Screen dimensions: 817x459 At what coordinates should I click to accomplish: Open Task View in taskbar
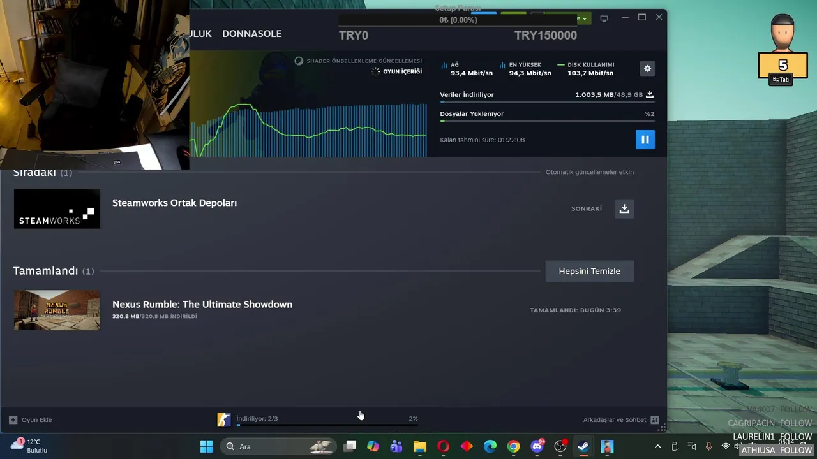(350, 446)
